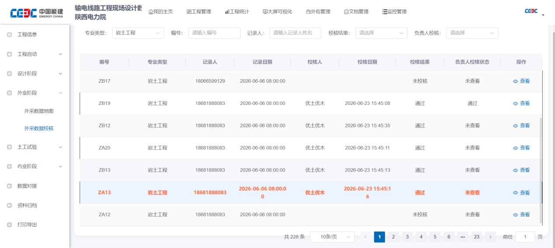Collapse the 外业阶段 submenu
555x248 pixels.
click(x=60, y=93)
